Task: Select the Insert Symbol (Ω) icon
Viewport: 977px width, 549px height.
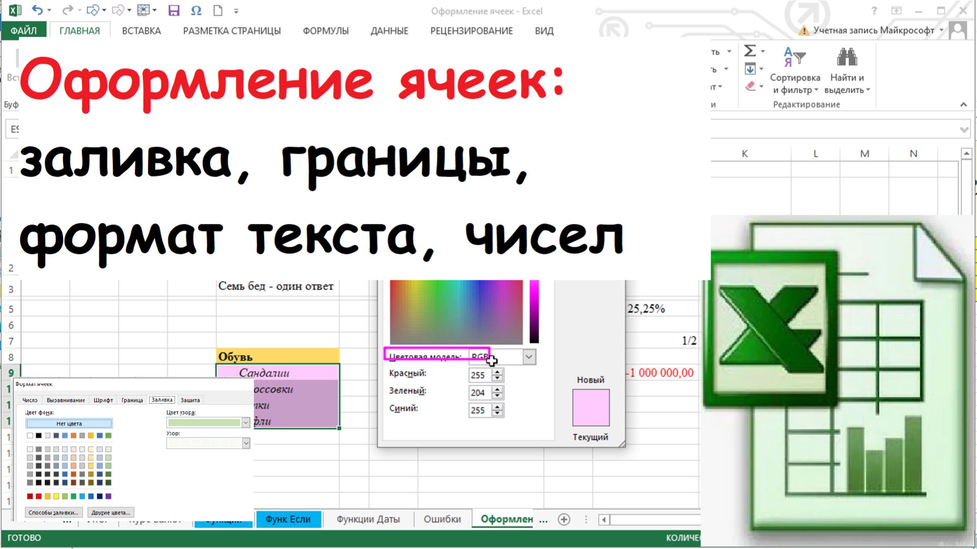Action: click(196, 10)
